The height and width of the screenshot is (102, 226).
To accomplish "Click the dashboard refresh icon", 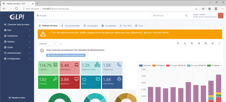I will (178, 43).
